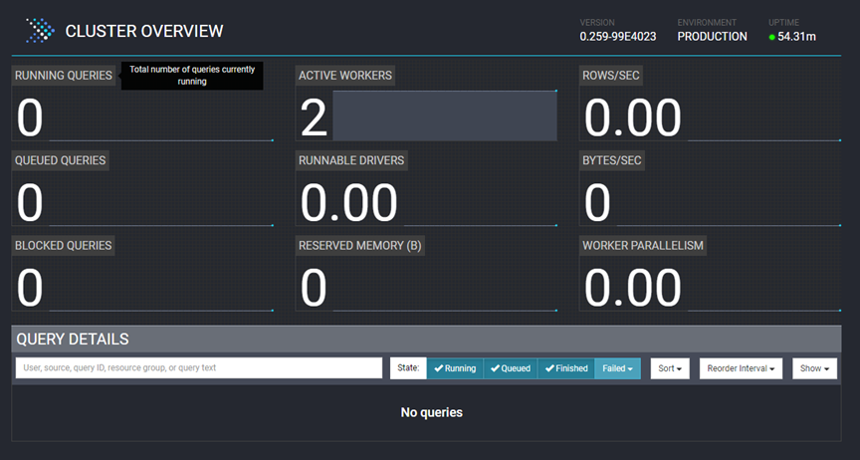
Task: Click the green uptime status dot
Action: pyautogui.click(x=771, y=37)
